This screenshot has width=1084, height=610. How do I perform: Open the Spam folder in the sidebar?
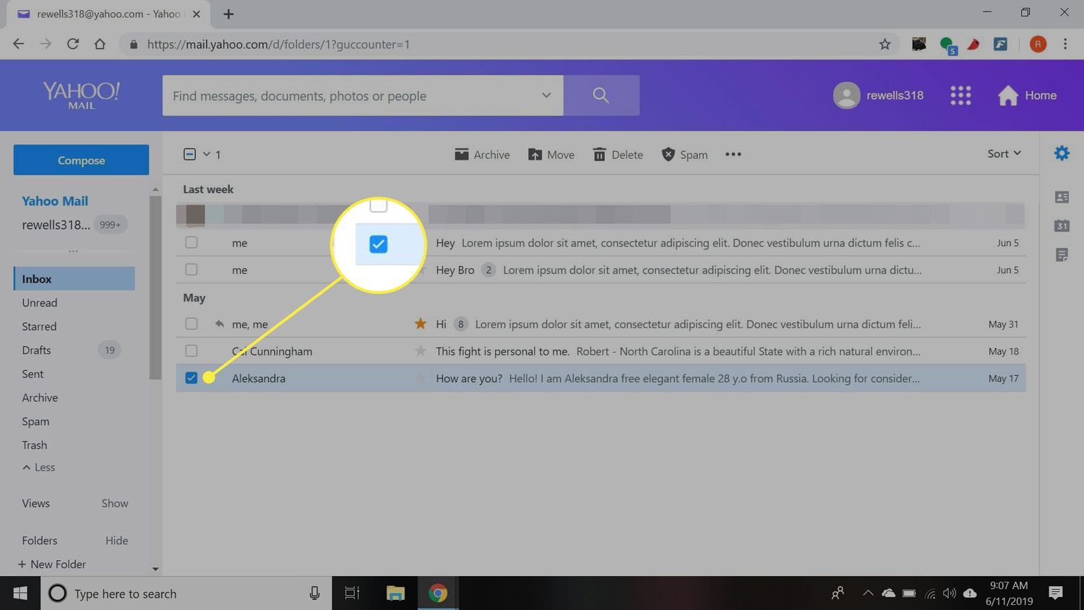[x=35, y=422]
